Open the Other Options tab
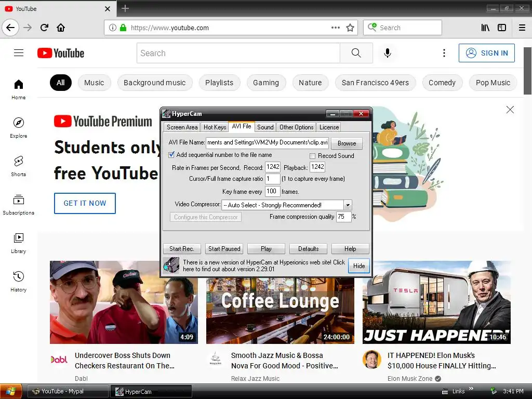 click(x=296, y=127)
